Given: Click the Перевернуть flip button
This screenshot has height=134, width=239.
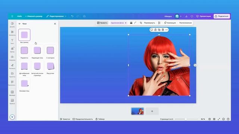Looking at the screenshot, I should 149,23.
